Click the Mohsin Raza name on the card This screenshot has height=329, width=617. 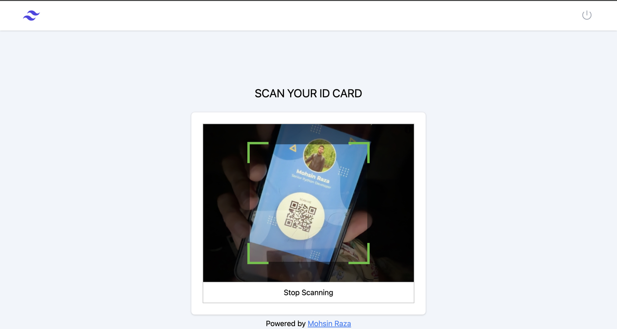point(313,176)
